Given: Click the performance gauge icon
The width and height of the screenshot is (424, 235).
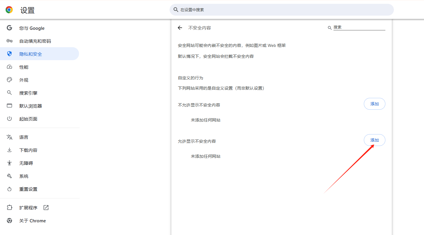Looking at the screenshot, I should (x=9, y=67).
